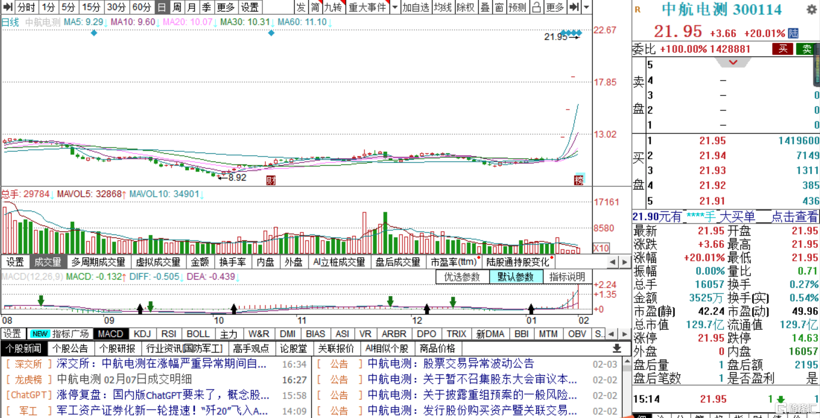Select the 周 weekly chart period

pyautogui.click(x=177, y=7)
